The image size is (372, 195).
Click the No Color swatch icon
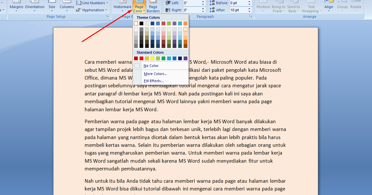click(137, 66)
